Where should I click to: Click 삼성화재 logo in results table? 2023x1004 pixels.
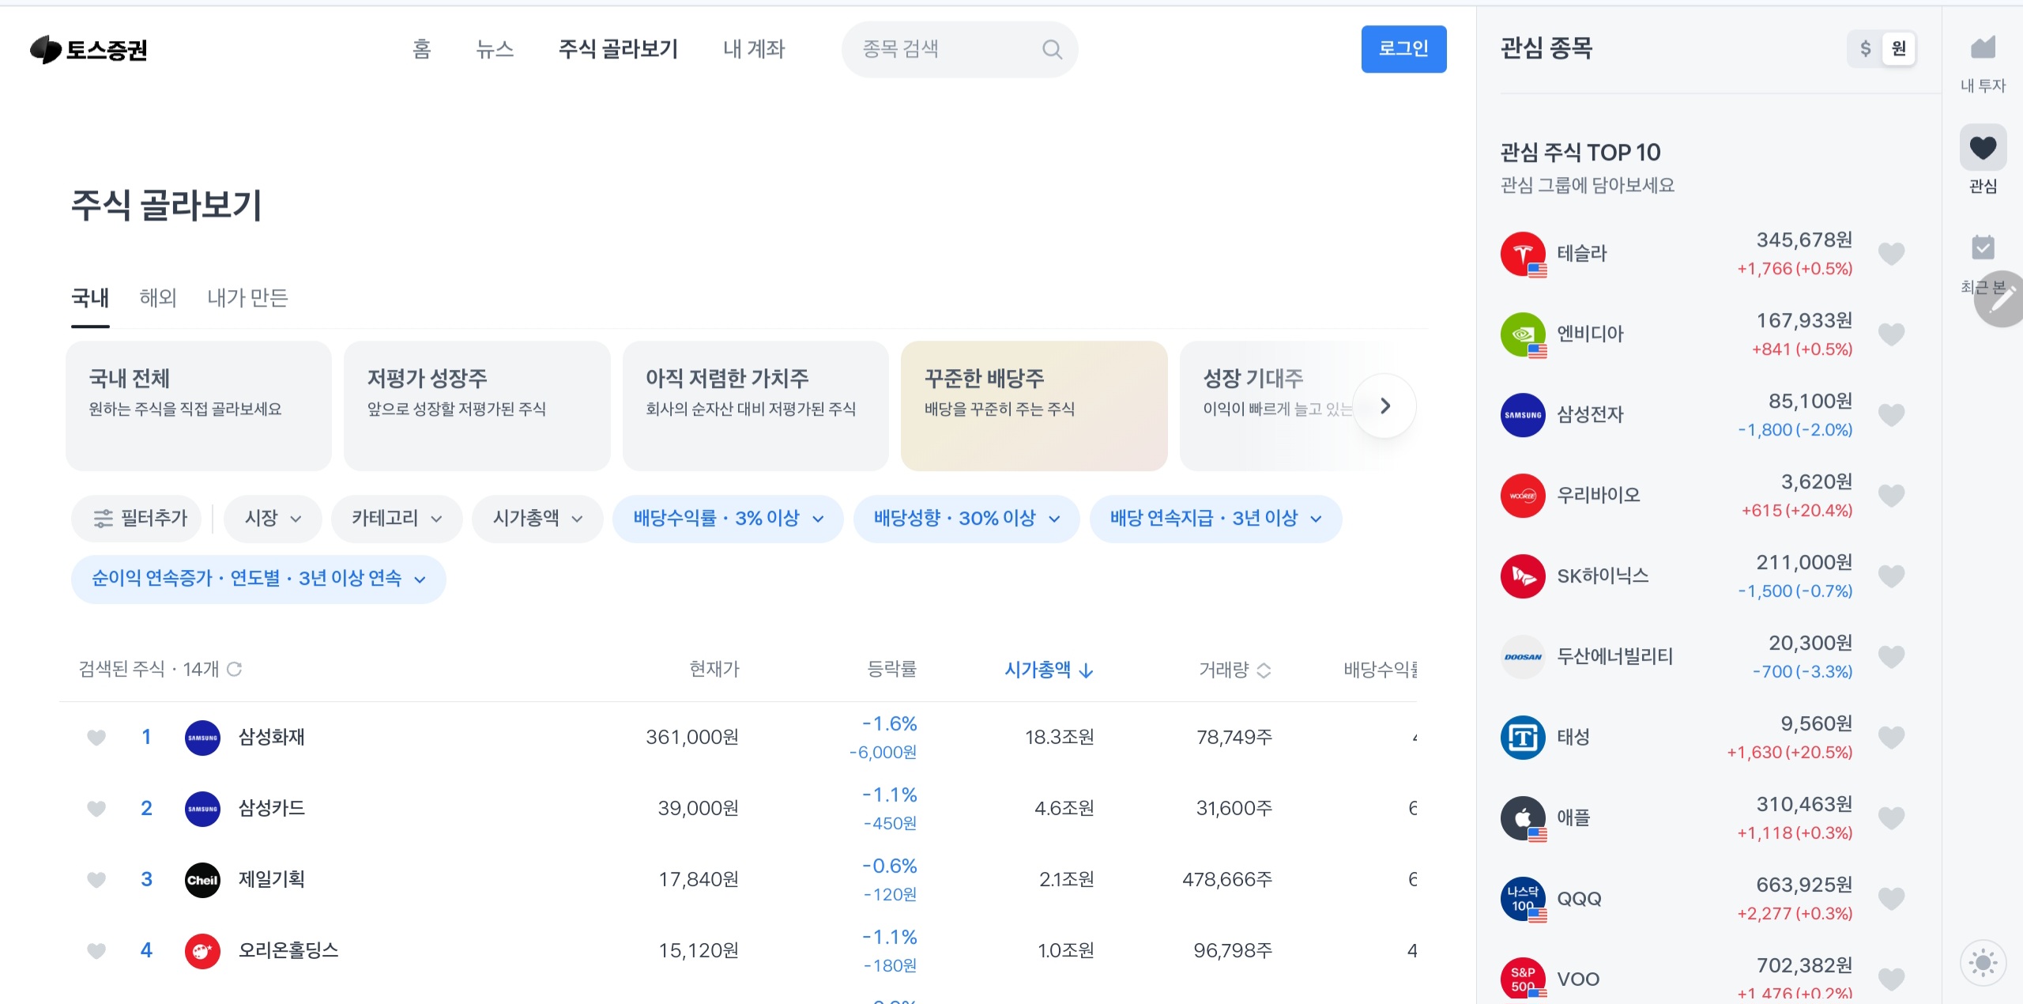click(202, 738)
